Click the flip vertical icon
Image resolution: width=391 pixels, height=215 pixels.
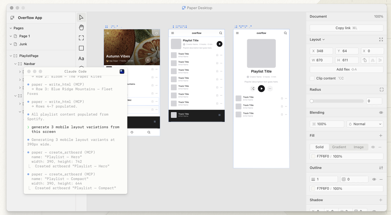click(380, 60)
